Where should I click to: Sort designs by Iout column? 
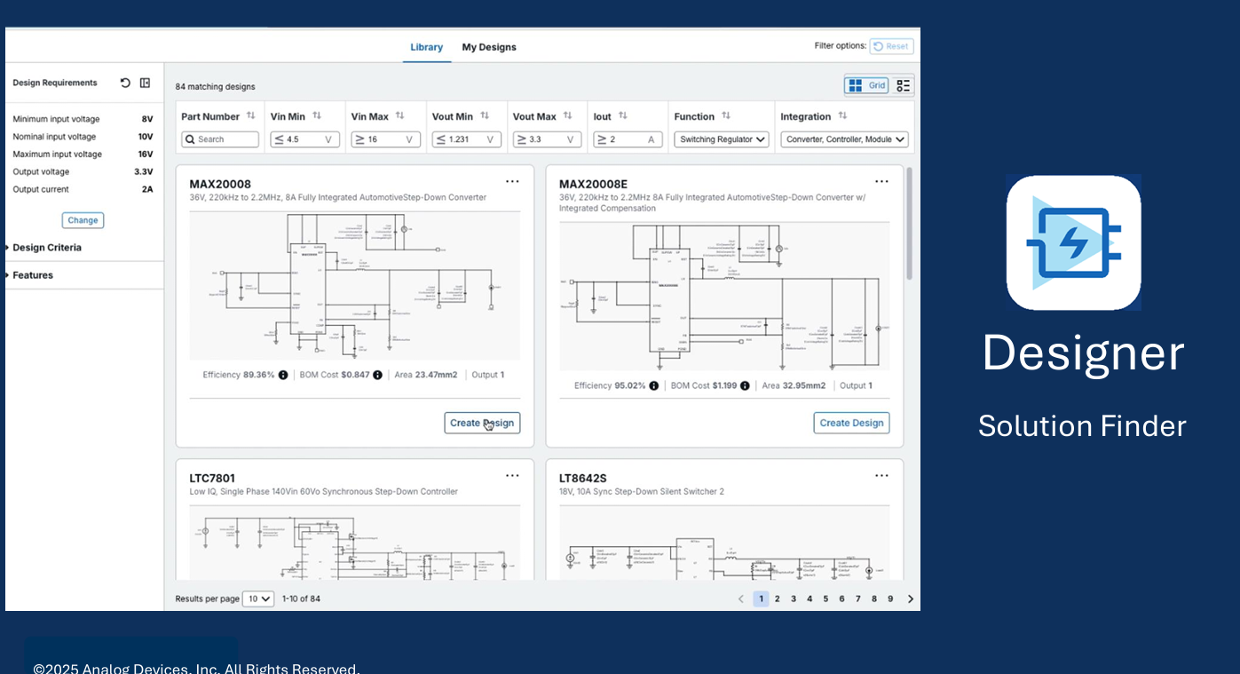pos(622,116)
